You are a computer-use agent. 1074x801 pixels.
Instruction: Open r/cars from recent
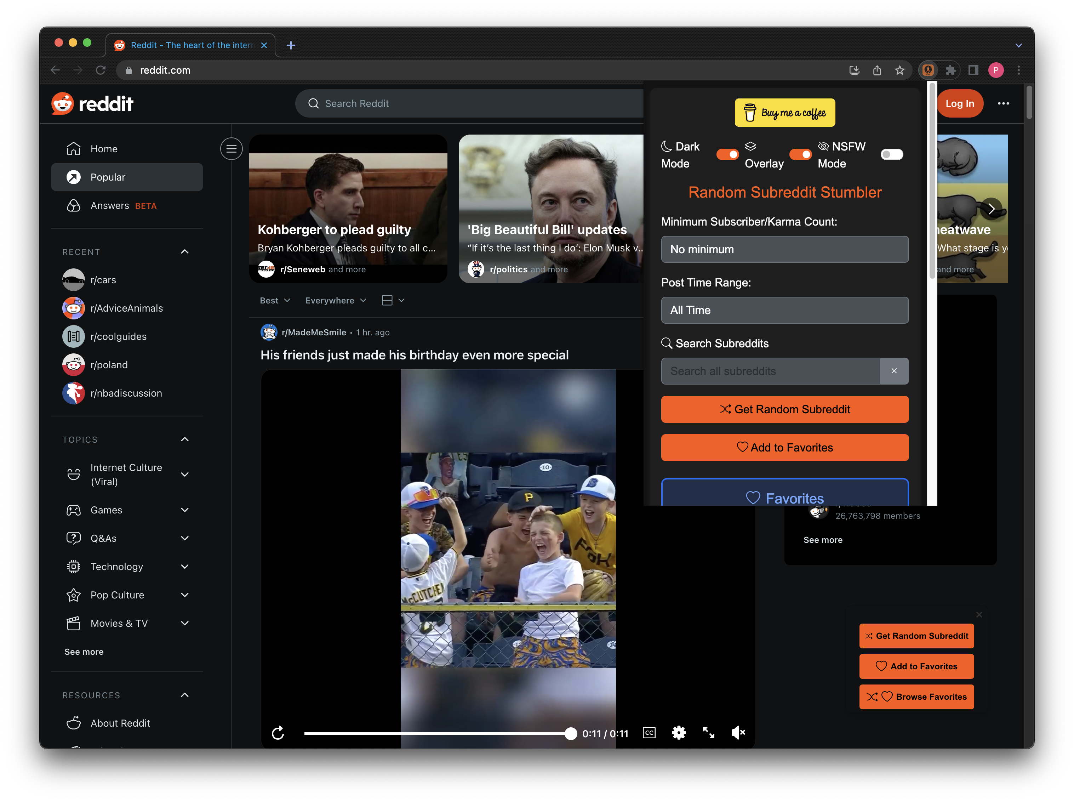point(126,280)
